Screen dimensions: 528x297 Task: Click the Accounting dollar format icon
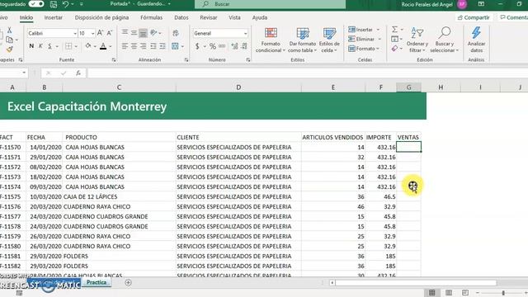click(197, 46)
